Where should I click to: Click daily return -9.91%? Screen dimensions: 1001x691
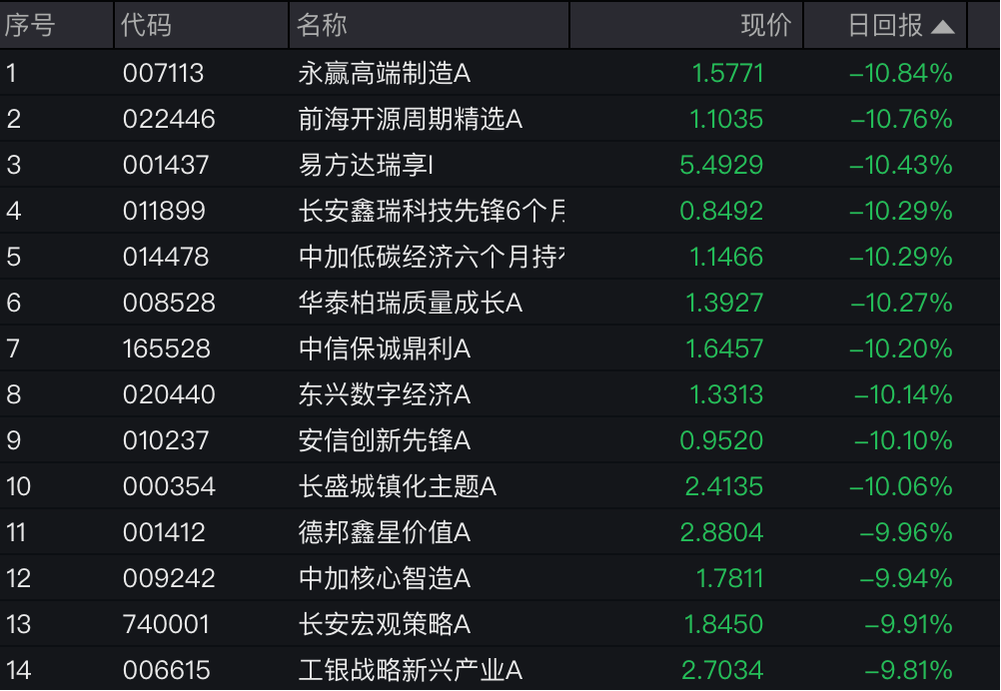(909, 624)
